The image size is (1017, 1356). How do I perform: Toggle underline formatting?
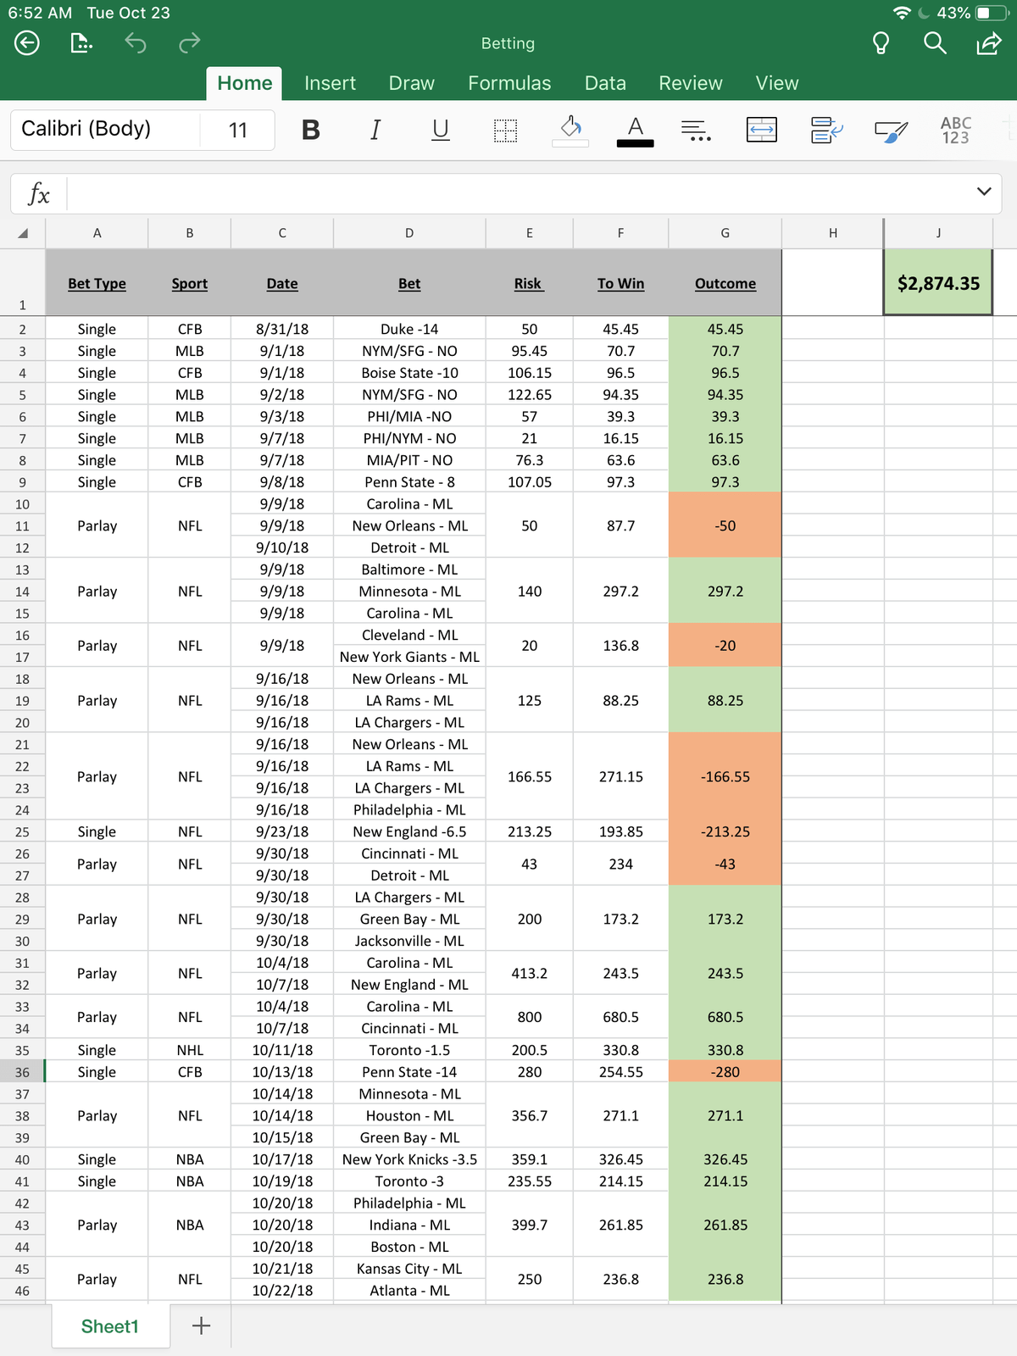coord(440,130)
